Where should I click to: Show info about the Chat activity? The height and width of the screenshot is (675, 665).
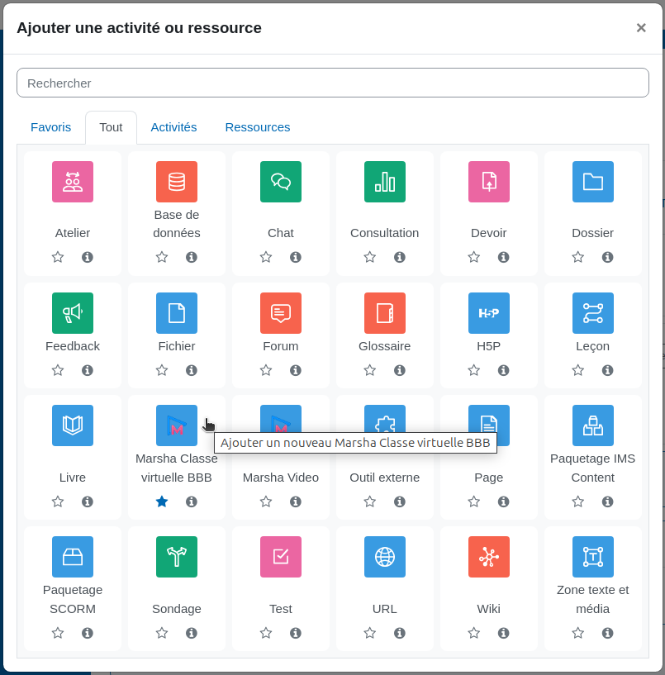pyautogui.click(x=296, y=257)
